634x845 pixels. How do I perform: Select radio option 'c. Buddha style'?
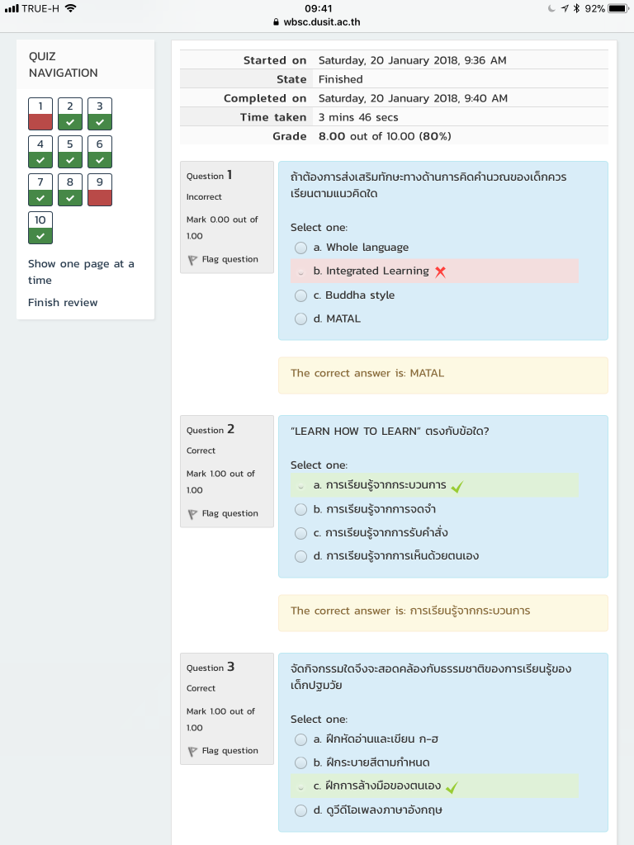point(301,295)
